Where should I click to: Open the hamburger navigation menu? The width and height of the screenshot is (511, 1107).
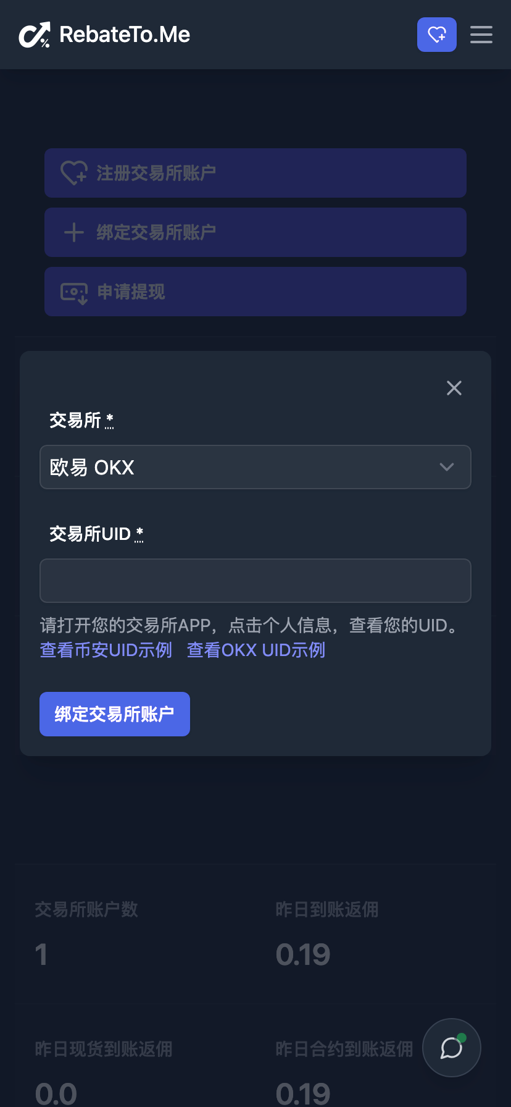click(x=481, y=35)
